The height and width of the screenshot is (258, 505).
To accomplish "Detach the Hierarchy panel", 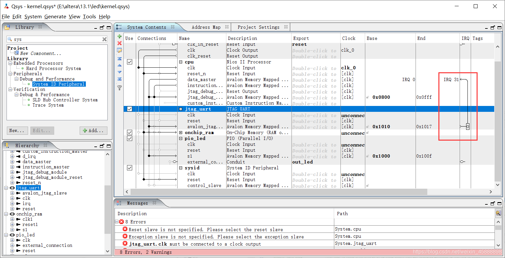I will coord(102,146).
